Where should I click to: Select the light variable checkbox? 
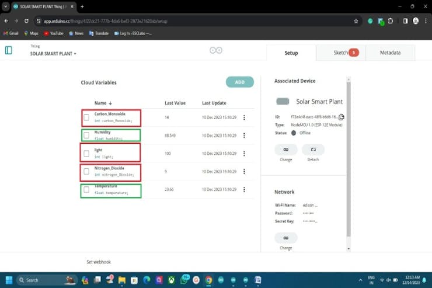coord(86,154)
